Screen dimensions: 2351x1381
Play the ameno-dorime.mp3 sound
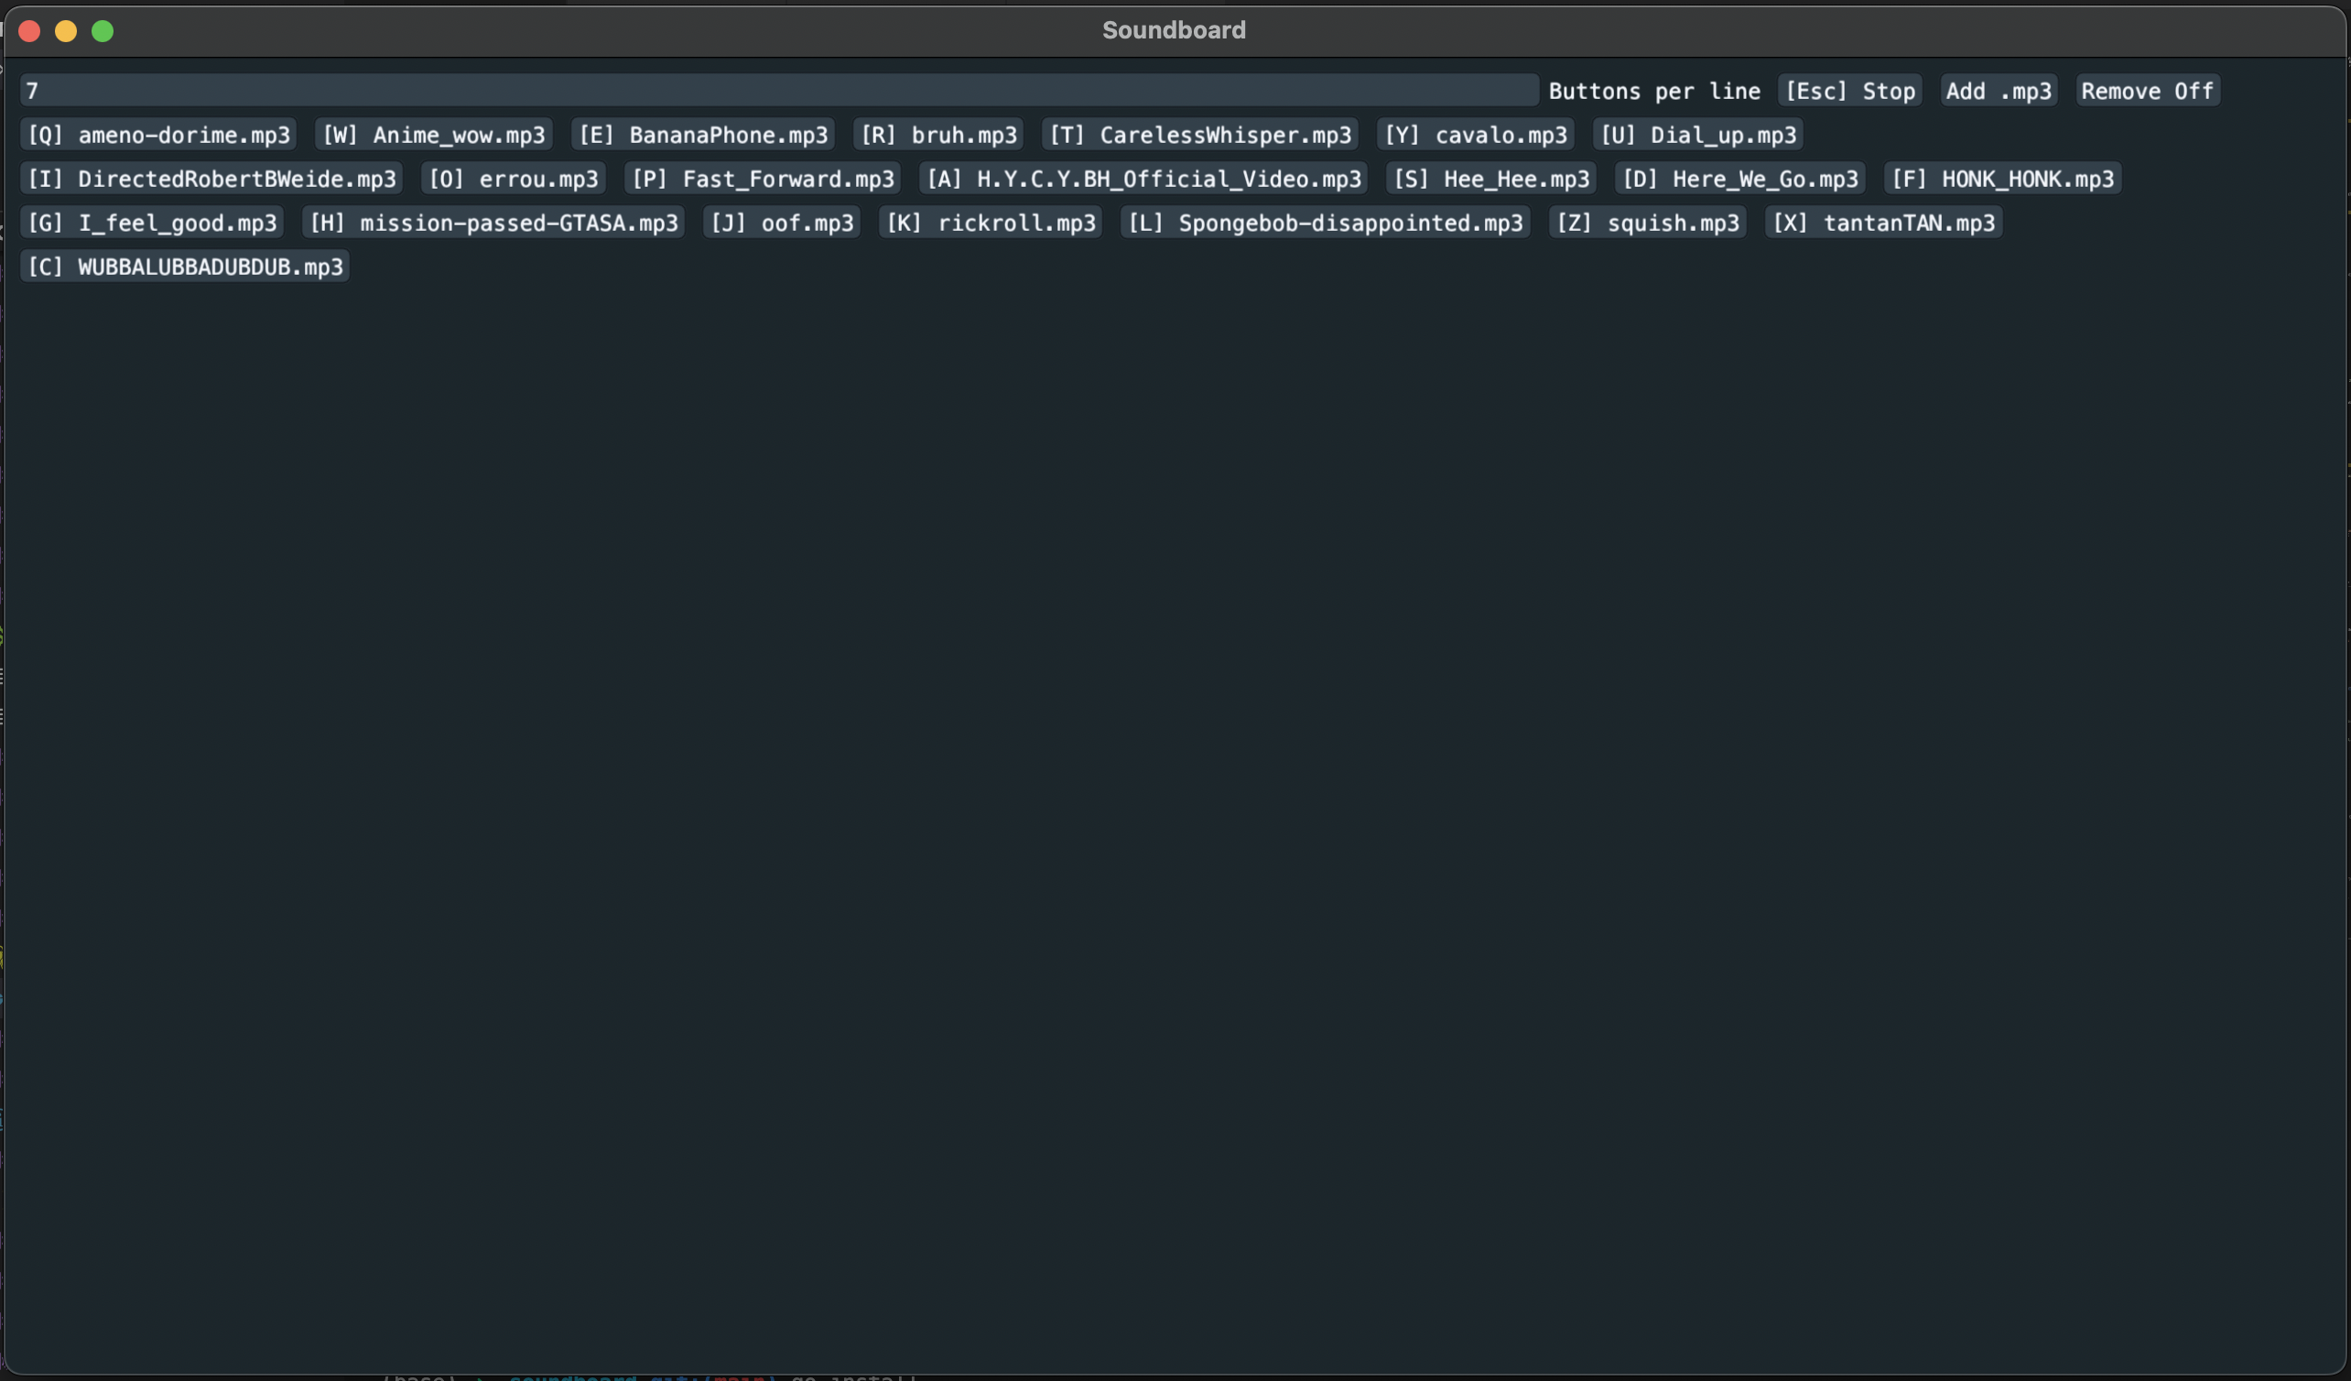tap(158, 135)
